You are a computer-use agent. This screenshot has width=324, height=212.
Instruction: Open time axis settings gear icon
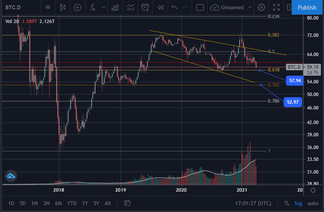313,190
